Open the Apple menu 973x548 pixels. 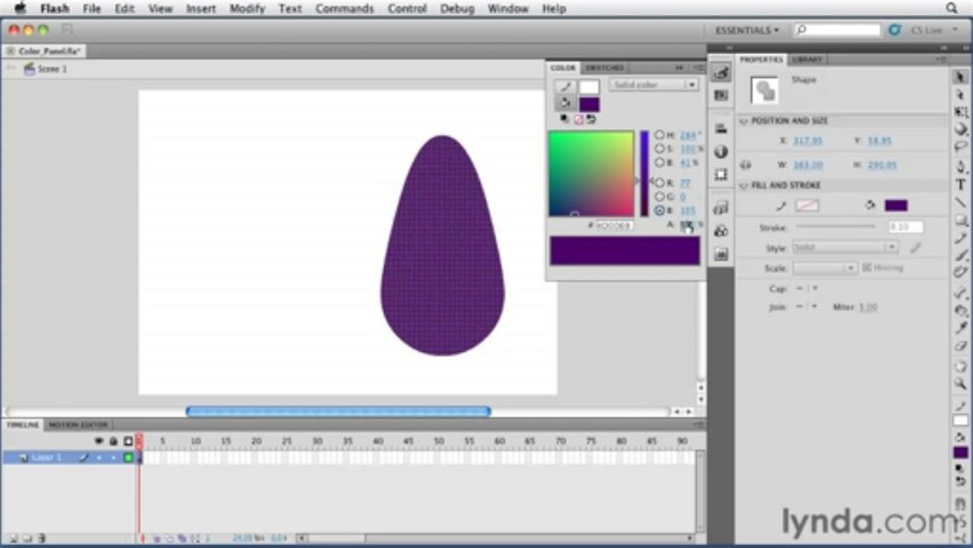19,8
